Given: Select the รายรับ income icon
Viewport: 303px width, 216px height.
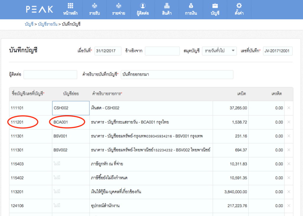Looking at the screenshot, I should (x=94, y=9).
